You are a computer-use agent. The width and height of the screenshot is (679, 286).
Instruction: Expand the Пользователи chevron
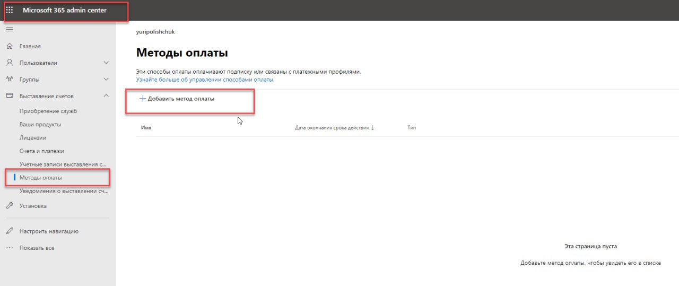(x=106, y=63)
